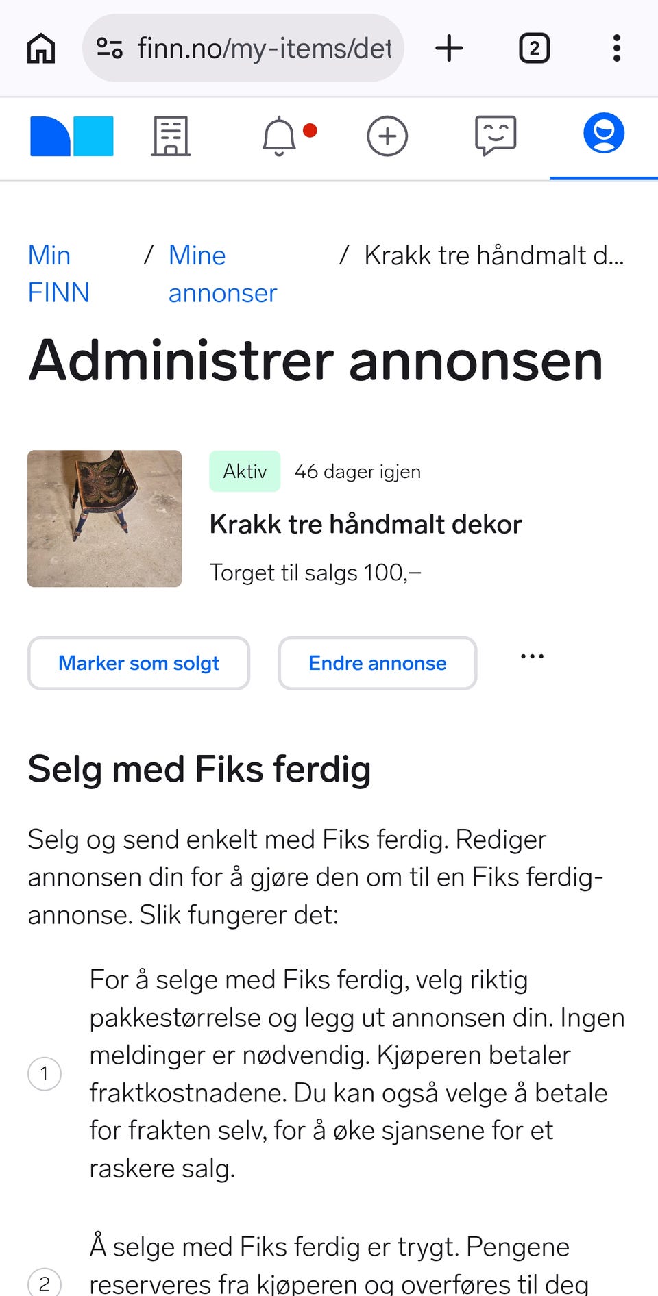Select the profile tab icon
The width and height of the screenshot is (658, 1296).
click(x=603, y=134)
